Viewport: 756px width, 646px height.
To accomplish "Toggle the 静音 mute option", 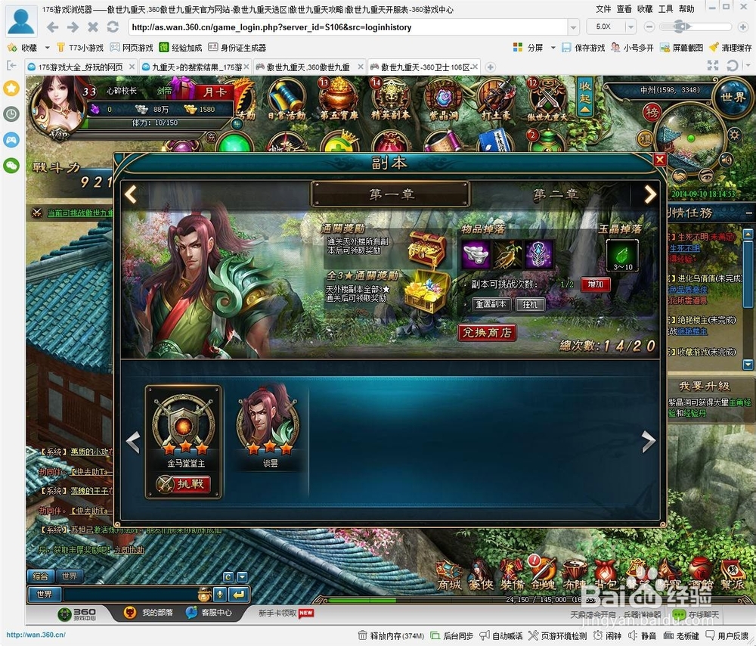I will (643, 636).
